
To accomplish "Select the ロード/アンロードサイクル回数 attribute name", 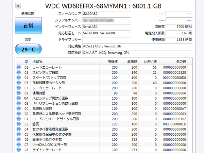I will (56, 119).
